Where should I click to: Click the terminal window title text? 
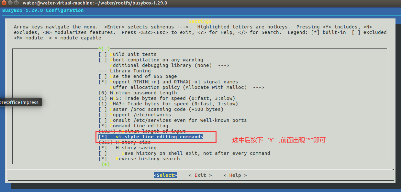tap(95, 3)
